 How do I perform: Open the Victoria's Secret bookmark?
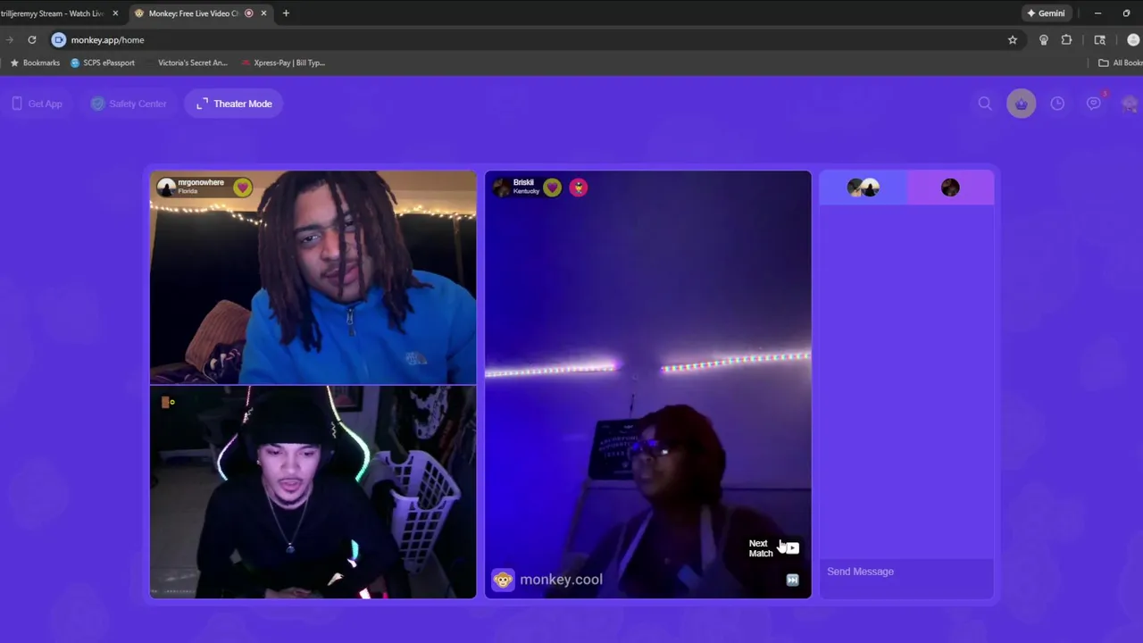click(x=186, y=63)
